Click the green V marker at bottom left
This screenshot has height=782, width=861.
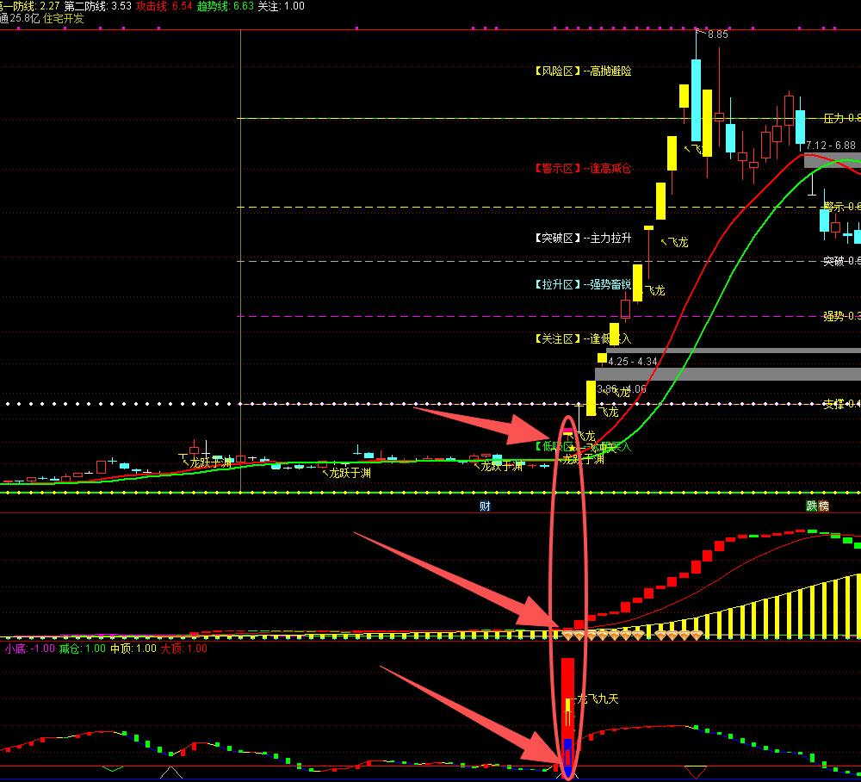pos(111,768)
